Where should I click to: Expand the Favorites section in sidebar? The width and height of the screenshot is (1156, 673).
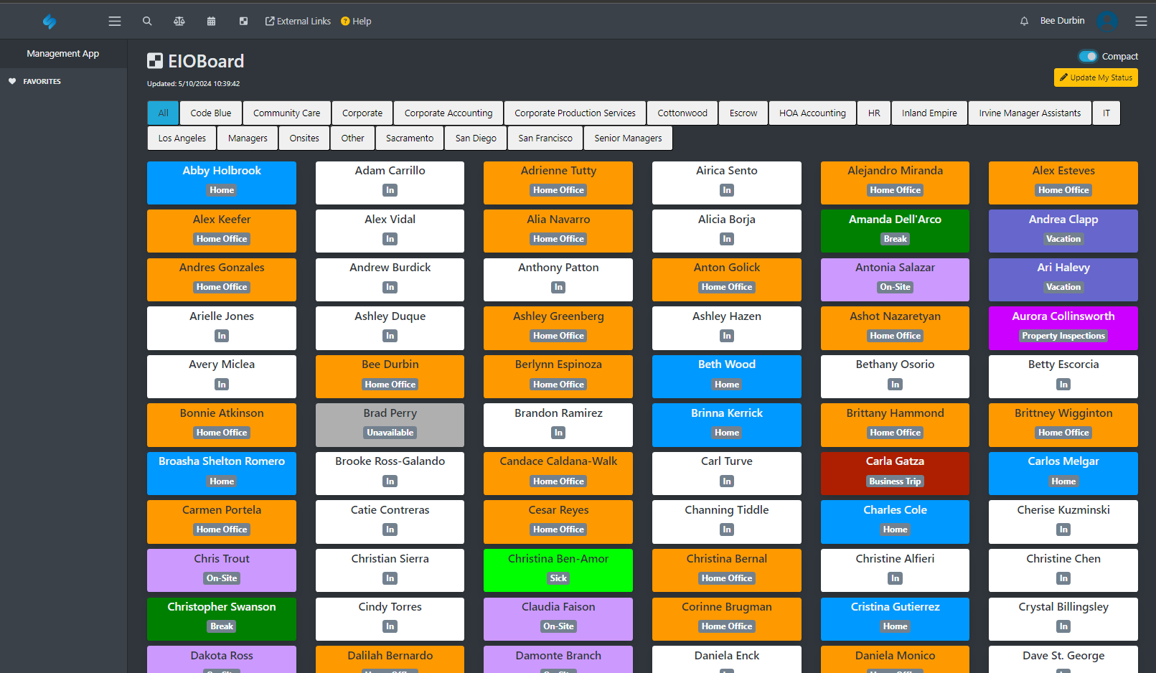42,82
